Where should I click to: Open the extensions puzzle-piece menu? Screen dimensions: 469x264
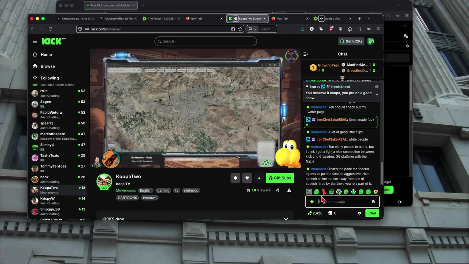[350, 29]
